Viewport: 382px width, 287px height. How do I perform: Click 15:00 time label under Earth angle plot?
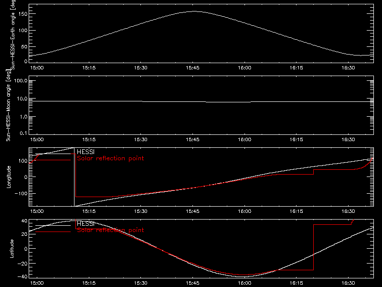click(37, 68)
